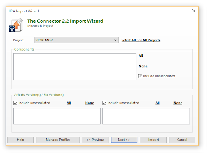Toggle Include unassociated for Affects Version(s)

pos(15,103)
